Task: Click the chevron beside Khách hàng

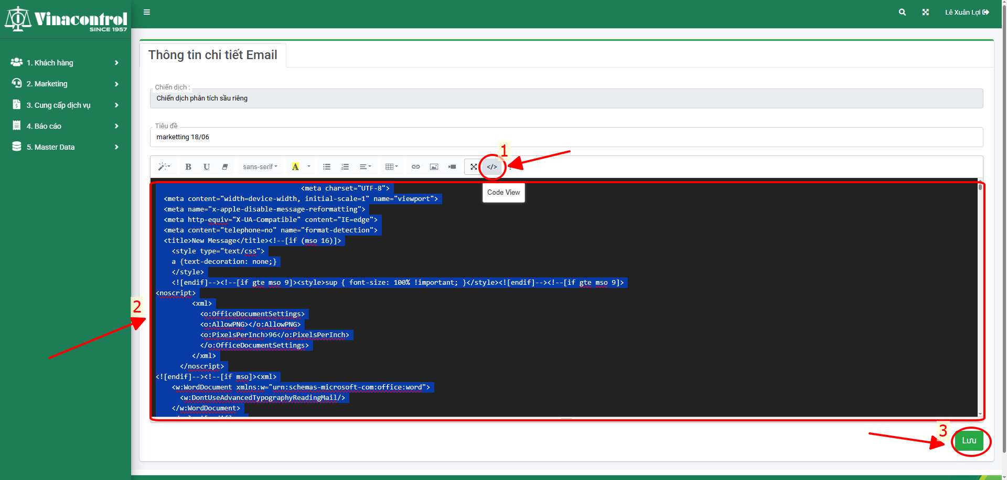Action: pos(116,63)
